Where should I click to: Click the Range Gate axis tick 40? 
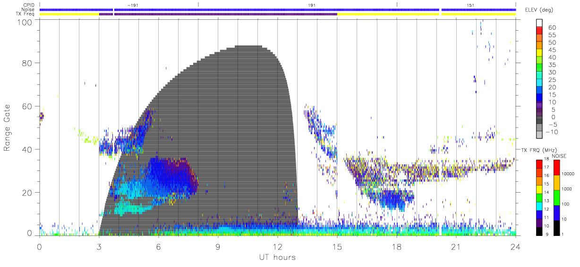click(x=28, y=149)
